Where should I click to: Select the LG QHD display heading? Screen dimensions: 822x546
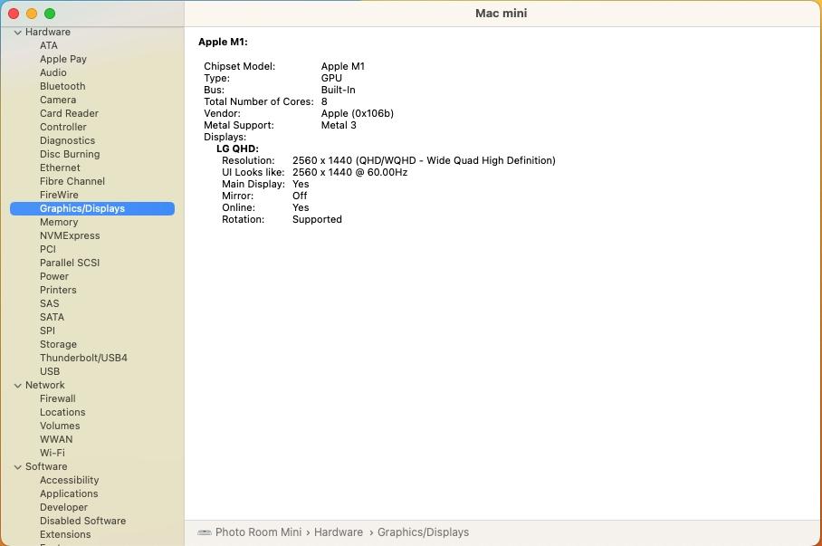coord(237,148)
